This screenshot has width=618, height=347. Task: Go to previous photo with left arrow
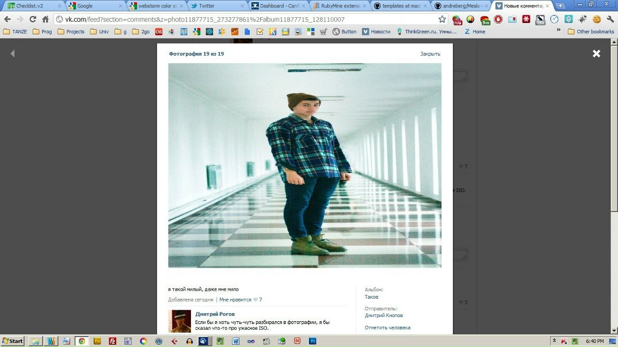coord(12,53)
